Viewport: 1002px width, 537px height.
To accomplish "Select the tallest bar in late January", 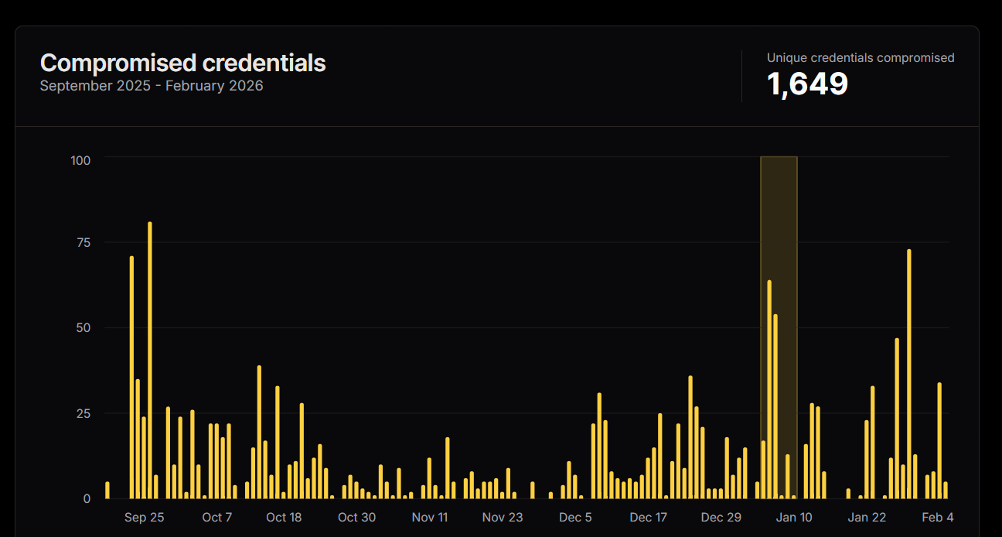I will tap(909, 374).
